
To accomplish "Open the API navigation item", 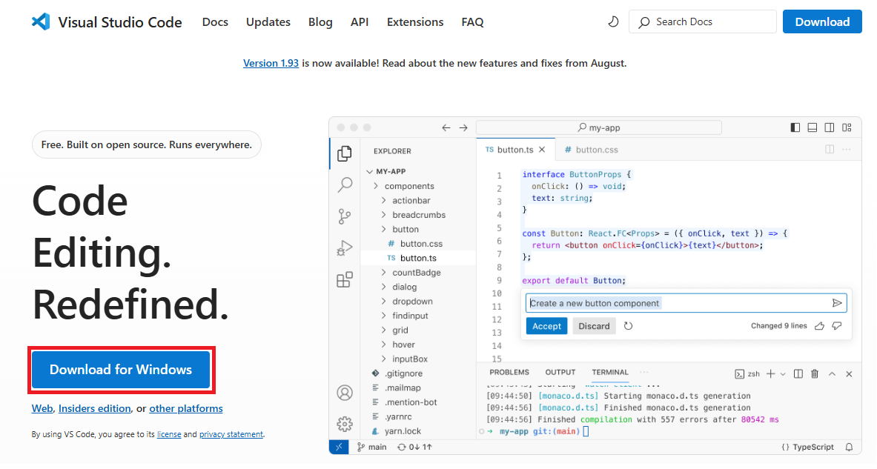I will pos(359,21).
